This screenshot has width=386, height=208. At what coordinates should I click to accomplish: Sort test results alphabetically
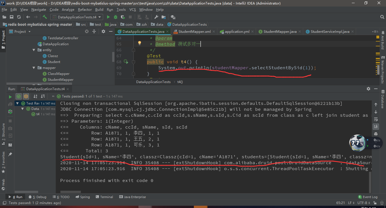click(36, 96)
